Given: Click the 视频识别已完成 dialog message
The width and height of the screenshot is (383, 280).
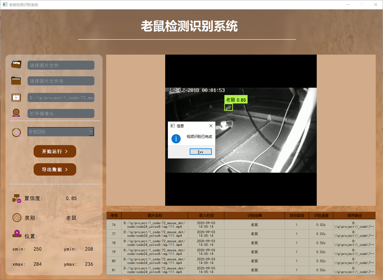Looking at the screenshot, I should (x=199, y=137).
